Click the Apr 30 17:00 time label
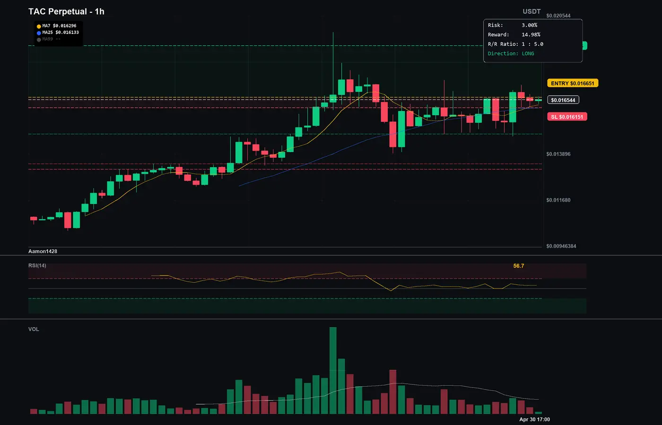Viewport: 662px width, 425px height. (x=534, y=419)
